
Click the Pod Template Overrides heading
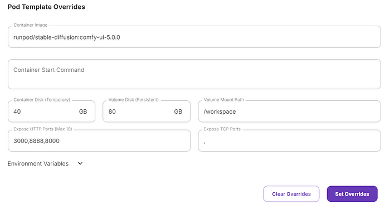point(46,7)
